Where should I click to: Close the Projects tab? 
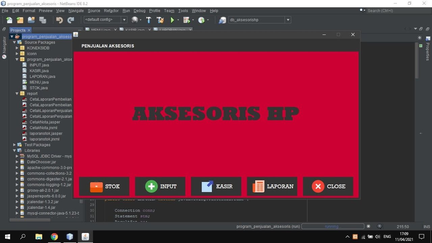click(x=29, y=30)
